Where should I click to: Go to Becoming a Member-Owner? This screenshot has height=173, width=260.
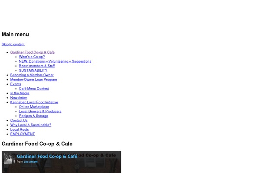point(32,75)
